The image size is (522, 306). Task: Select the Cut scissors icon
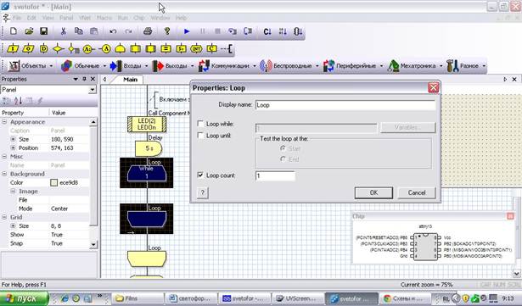(64, 31)
